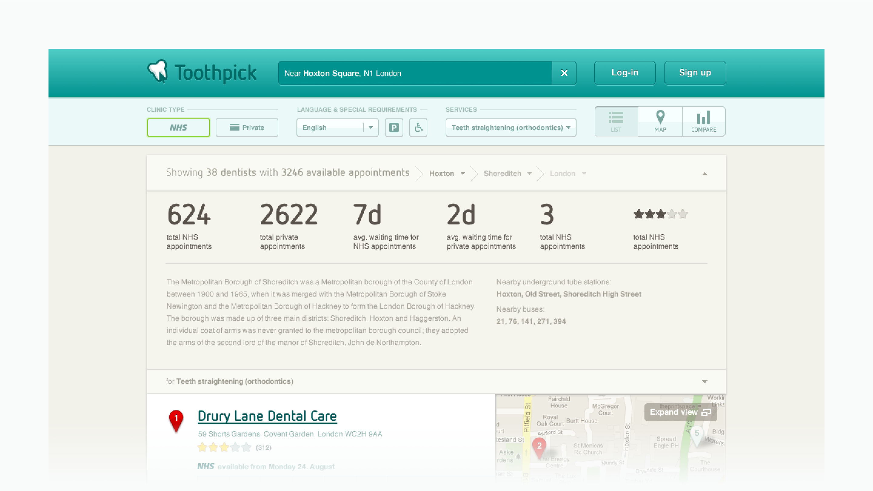Expand the Shoreditch breadcrumb dropdown
The height and width of the screenshot is (491, 873).
click(529, 174)
